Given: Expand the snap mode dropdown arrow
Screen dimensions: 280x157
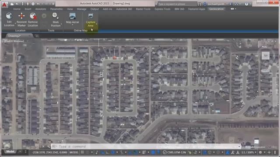Looking at the screenshot, I should 92,152.
